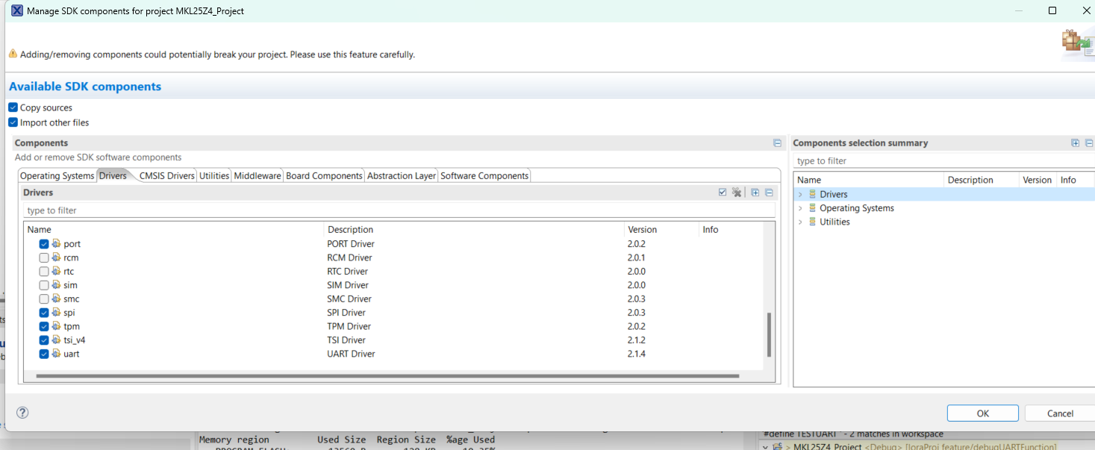Click the tpm driver component icon
The height and width of the screenshot is (450, 1095).
coord(56,326)
